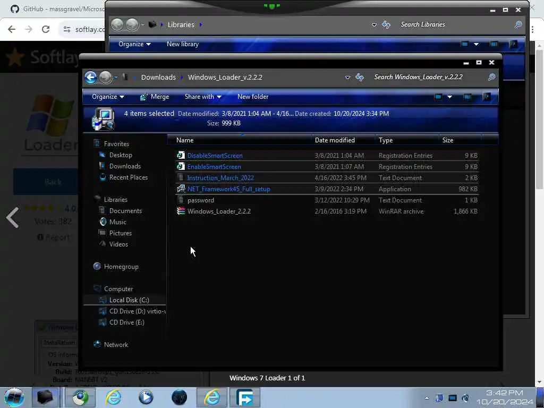544x408 pixels.
Task: Sort files by the Name column header
Action: pos(240,140)
